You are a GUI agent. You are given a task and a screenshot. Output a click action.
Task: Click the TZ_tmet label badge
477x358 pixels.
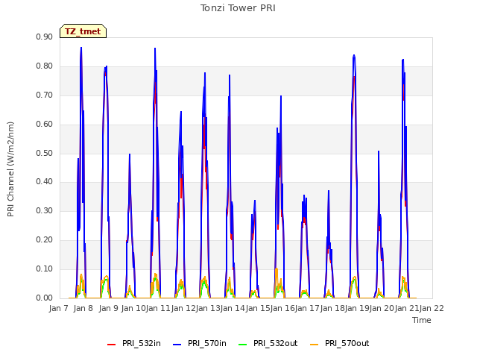click(x=83, y=31)
